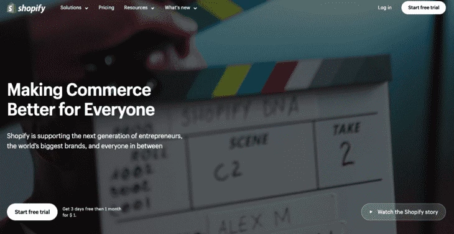Open the Shopify wordmark home link
The image size is (454, 234).
click(x=32, y=9)
